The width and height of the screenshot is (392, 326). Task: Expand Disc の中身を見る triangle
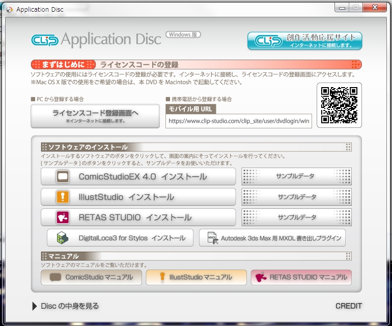tap(35, 306)
